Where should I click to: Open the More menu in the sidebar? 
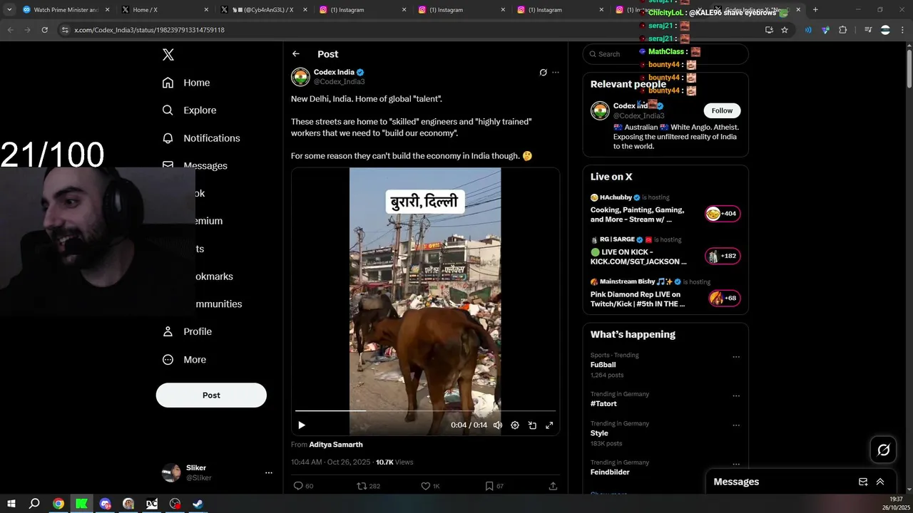tap(184, 360)
